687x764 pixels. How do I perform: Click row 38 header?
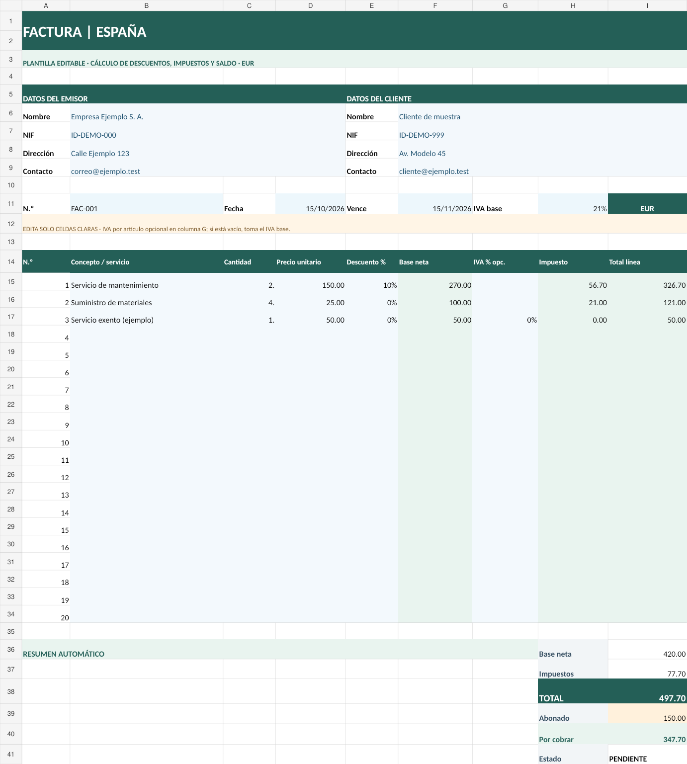pyautogui.click(x=11, y=691)
